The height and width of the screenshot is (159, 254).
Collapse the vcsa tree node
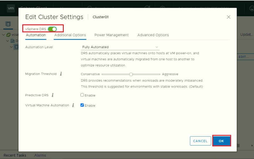tap(4, 35)
